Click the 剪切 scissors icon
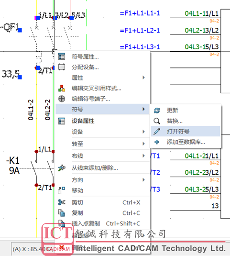 coord(62,202)
